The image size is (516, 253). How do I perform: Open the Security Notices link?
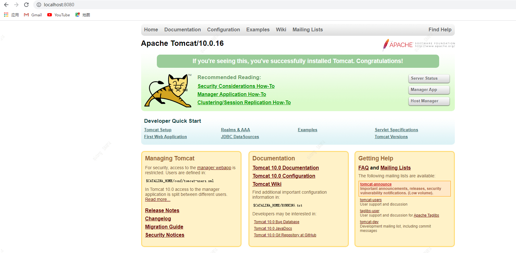tap(165, 235)
